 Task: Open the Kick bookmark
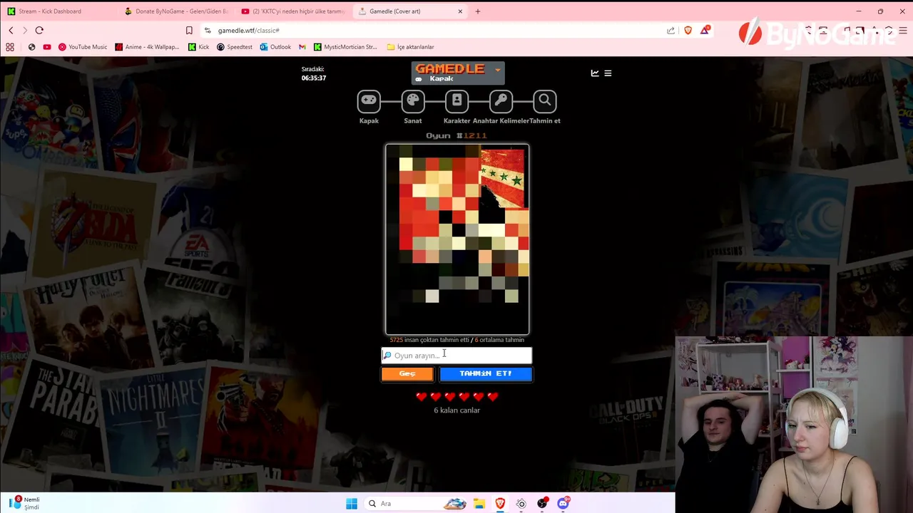(198, 47)
